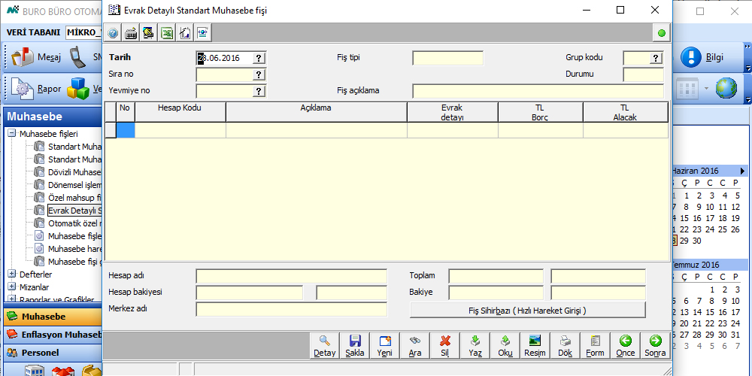
Task: Click the Excel export icon in toolbar
Action: 167,33
